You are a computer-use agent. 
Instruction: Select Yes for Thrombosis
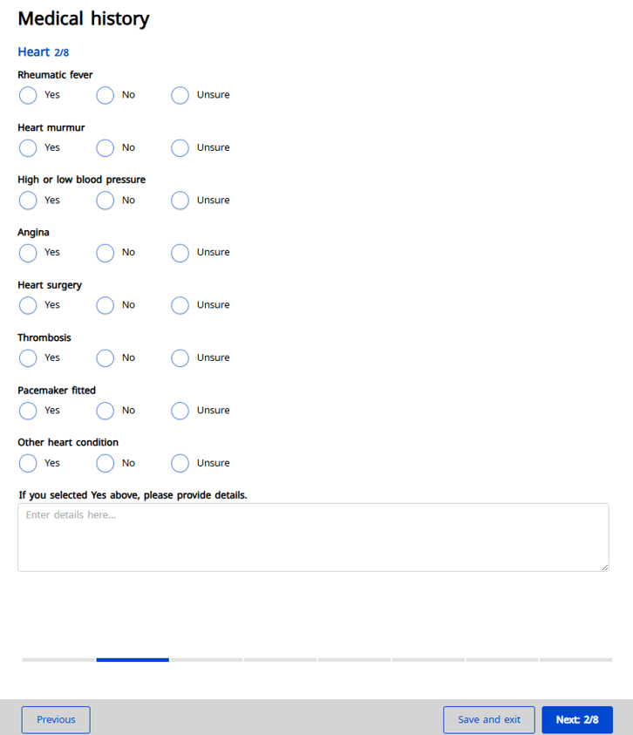(28, 357)
